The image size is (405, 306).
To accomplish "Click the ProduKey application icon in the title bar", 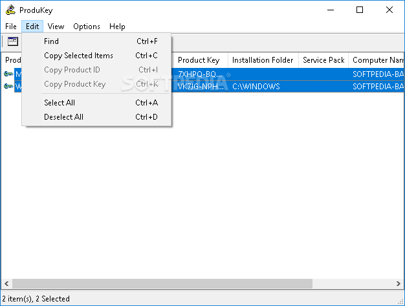I will (10, 10).
